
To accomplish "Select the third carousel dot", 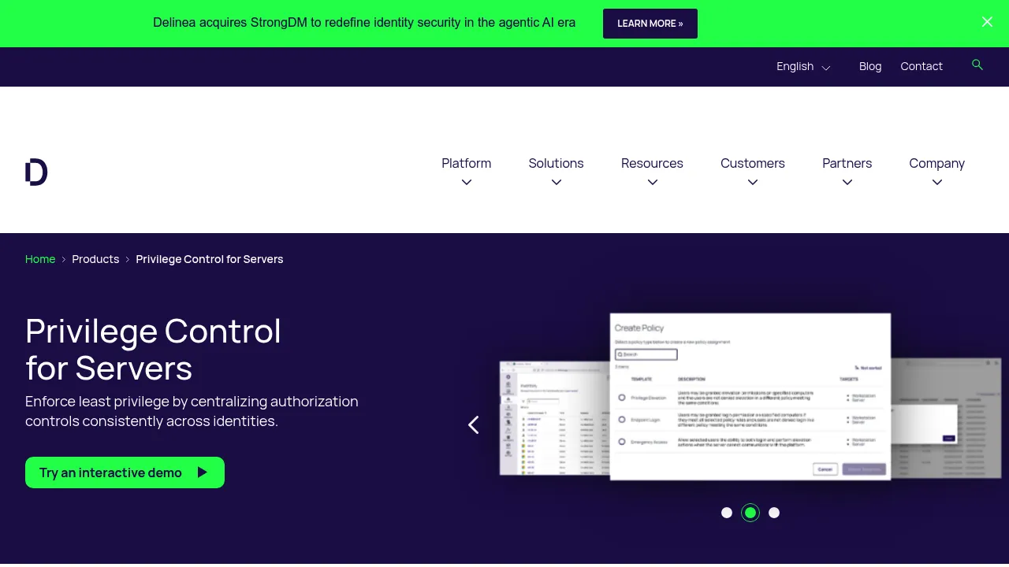I will [774, 513].
